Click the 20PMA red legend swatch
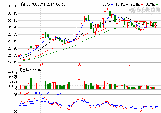This screenshot has width=161, height=113. [142, 4]
